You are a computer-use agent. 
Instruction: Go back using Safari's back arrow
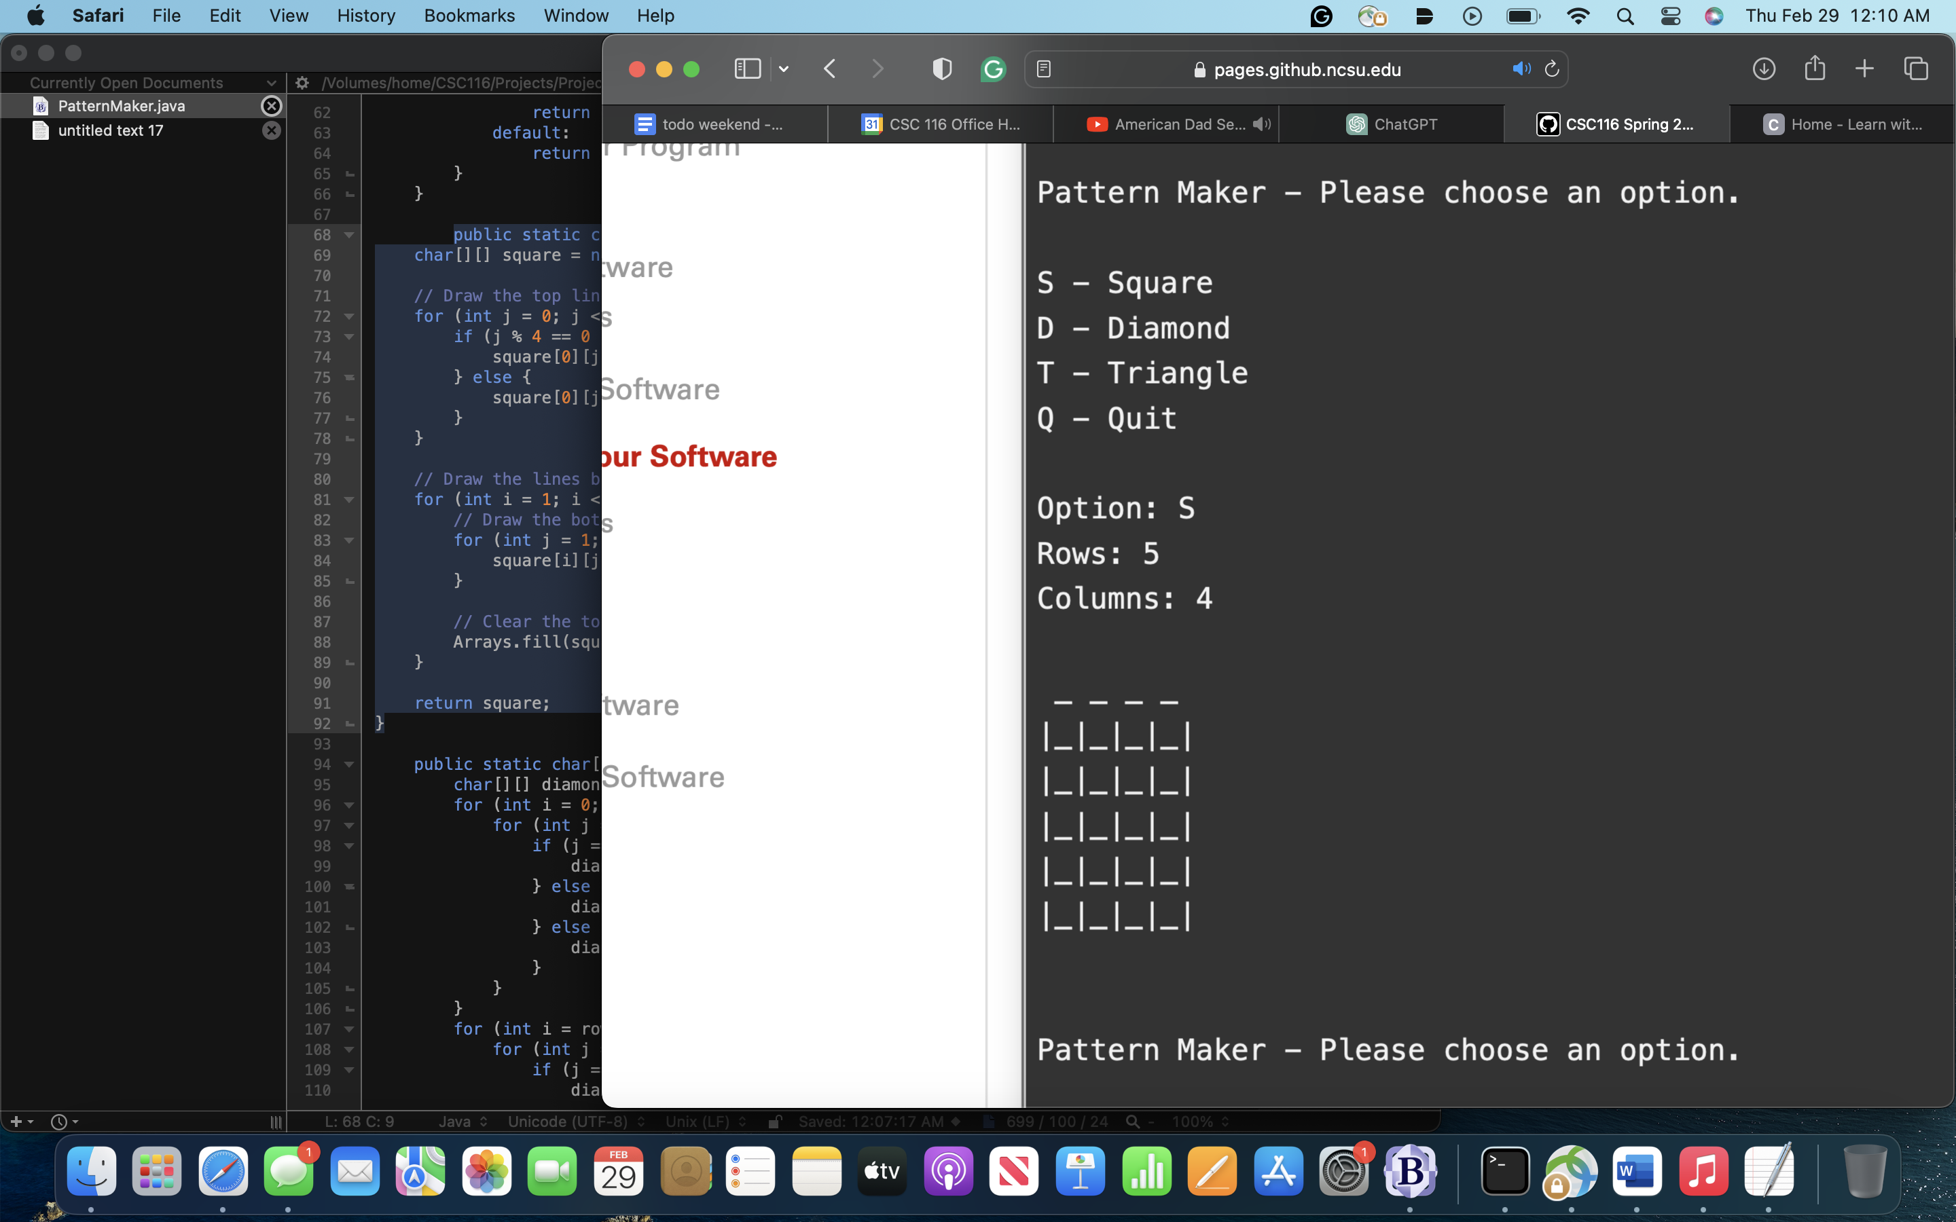829,69
